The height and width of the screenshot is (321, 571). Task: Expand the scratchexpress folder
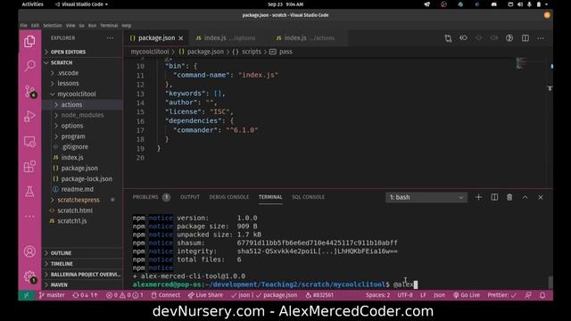click(79, 200)
